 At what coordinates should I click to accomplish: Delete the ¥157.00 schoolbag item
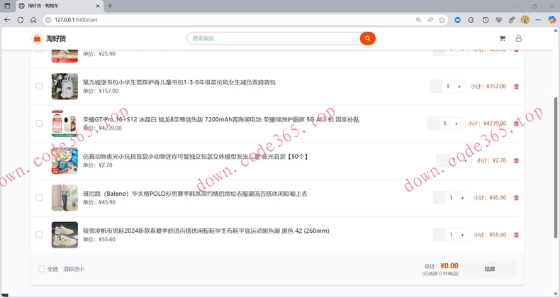(x=516, y=86)
